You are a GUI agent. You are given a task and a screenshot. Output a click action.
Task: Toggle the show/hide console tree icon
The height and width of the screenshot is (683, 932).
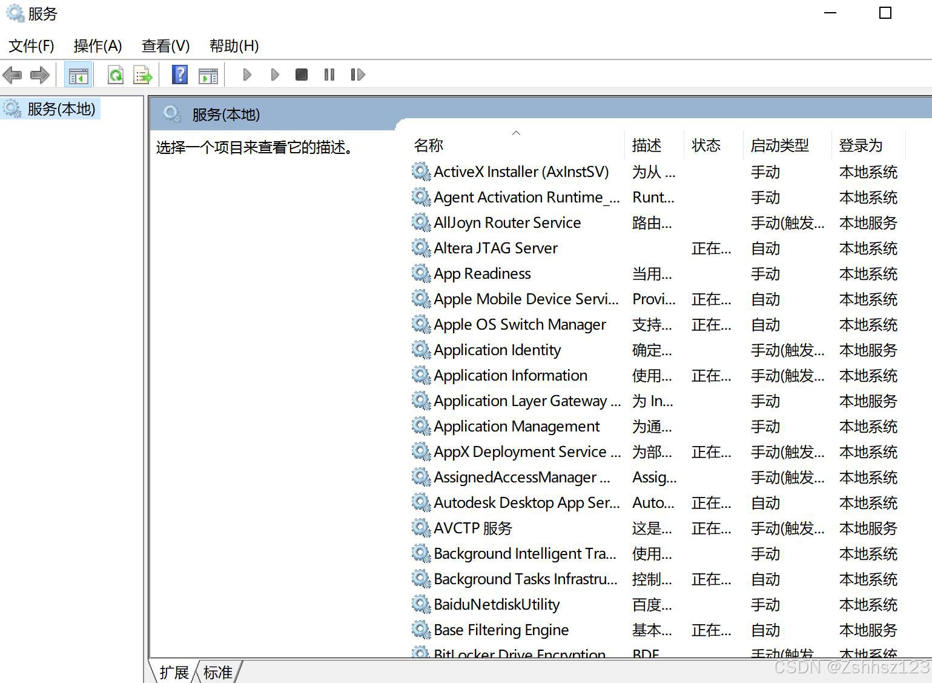click(78, 75)
